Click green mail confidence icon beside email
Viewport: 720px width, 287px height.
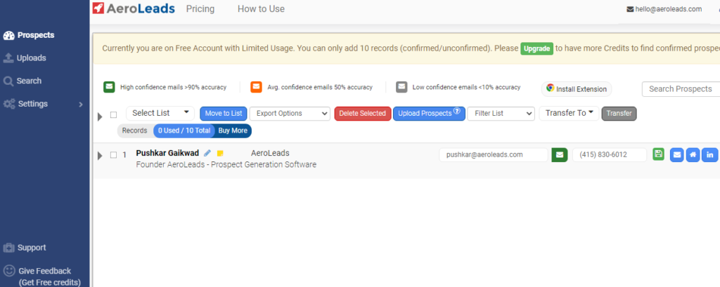click(x=559, y=155)
